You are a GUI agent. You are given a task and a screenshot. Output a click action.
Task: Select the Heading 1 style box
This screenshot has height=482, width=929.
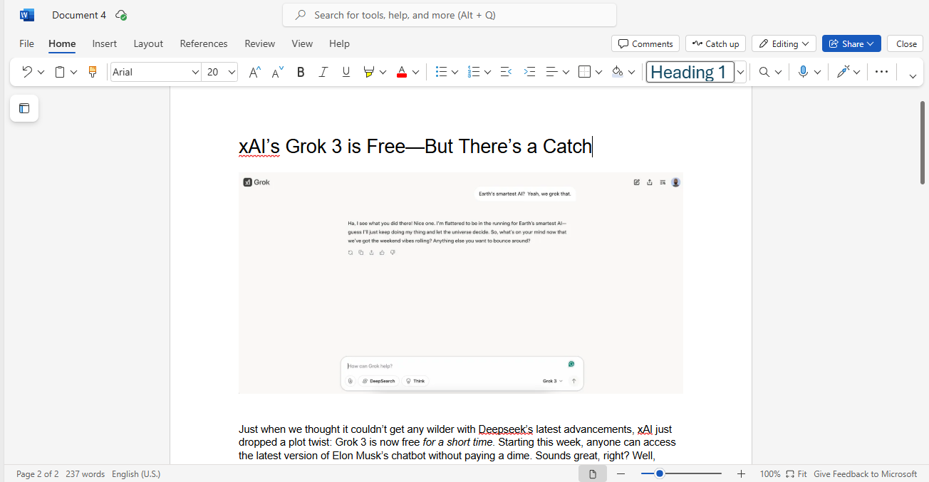click(690, 72)
